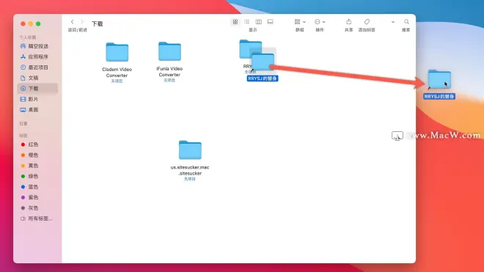Go forward with the right chevron arrow

click(82, 21)
